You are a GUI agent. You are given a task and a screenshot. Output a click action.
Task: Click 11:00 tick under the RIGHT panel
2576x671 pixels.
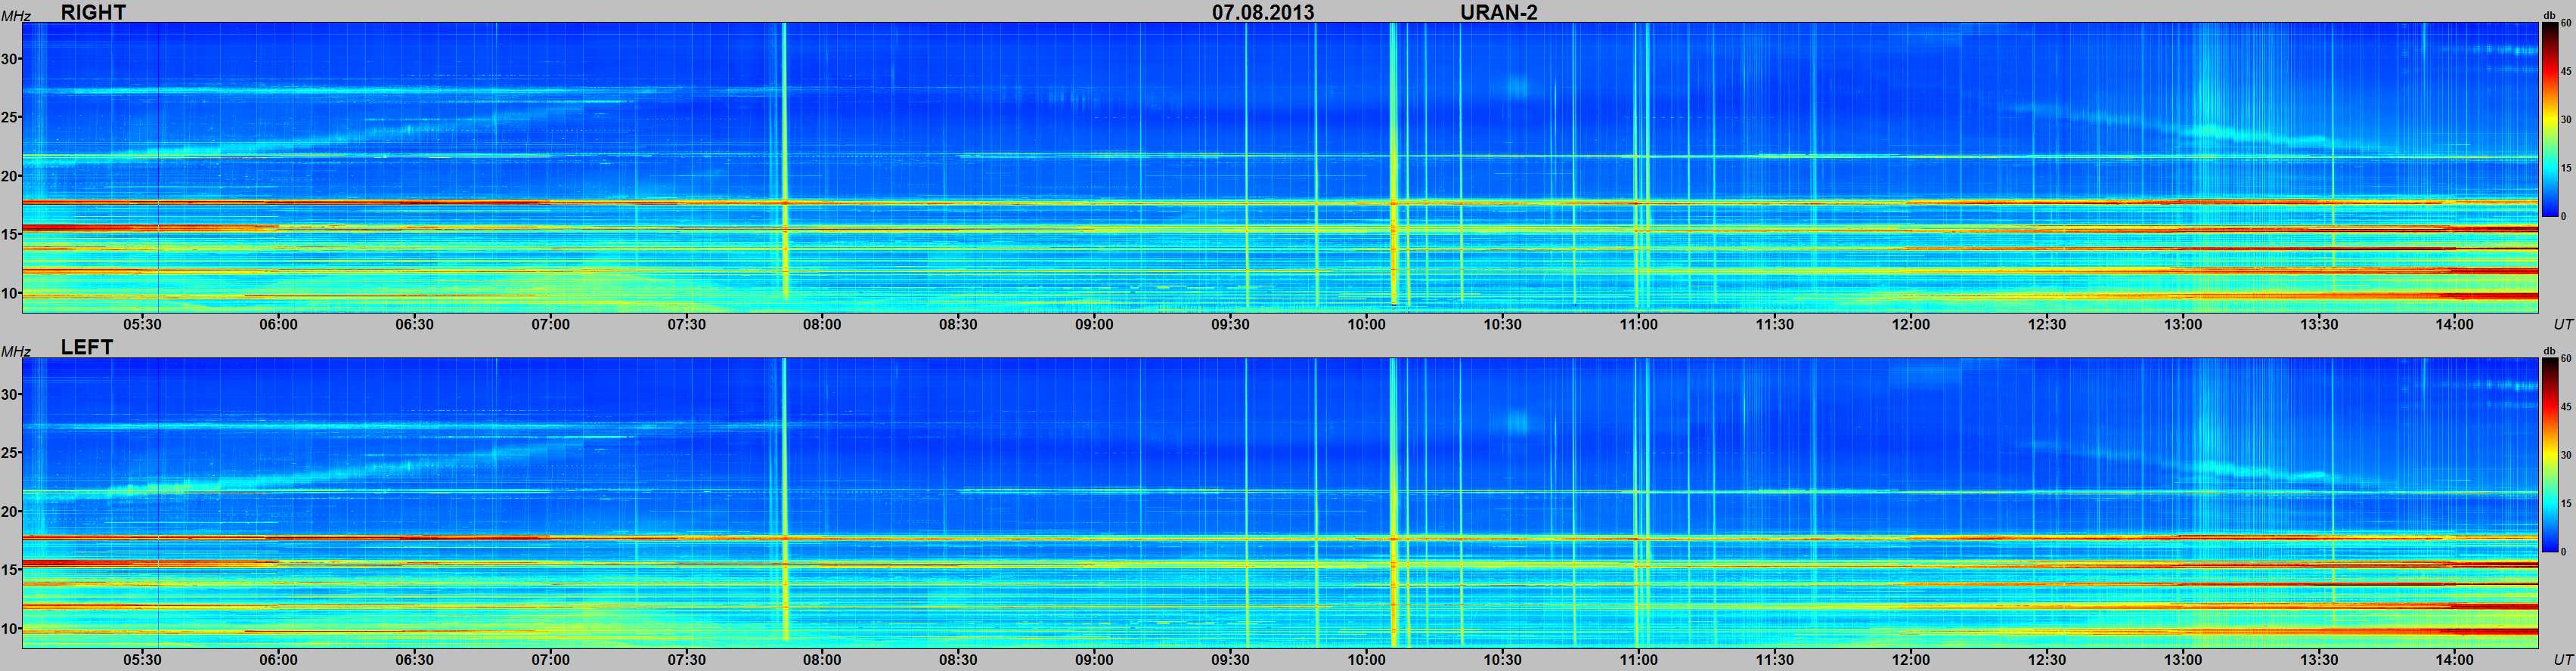point(1638,324)
